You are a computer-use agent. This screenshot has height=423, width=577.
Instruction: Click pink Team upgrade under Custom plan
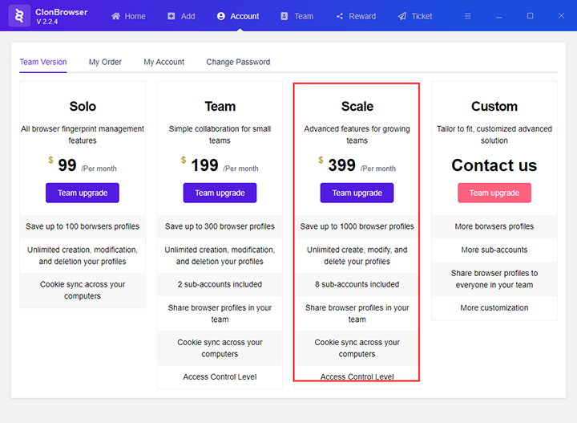point(494,193)
